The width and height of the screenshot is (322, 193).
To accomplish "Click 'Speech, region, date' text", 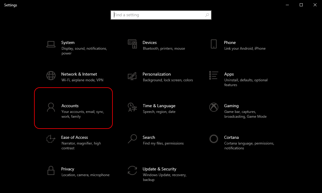I will tap(159, 112).
